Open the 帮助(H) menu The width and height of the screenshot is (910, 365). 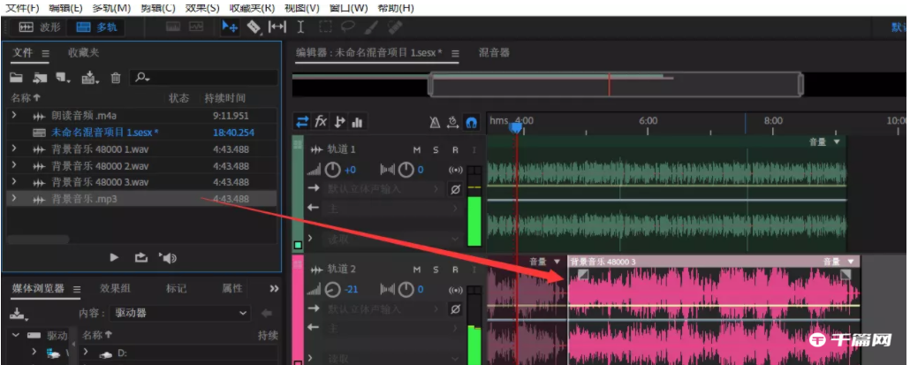tap(396, 8)
